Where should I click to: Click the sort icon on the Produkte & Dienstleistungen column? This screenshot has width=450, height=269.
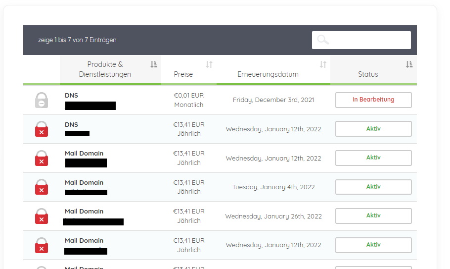[x=154, y=64]
